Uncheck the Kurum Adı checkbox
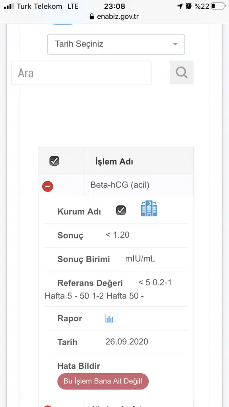Viewport: 229px width, 407px height. (121, 210)
